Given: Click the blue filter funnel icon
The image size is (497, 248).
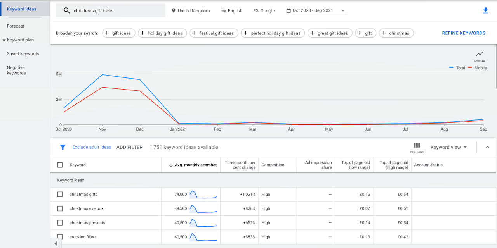Looking at the screenshot, I should tap(63, 147).
